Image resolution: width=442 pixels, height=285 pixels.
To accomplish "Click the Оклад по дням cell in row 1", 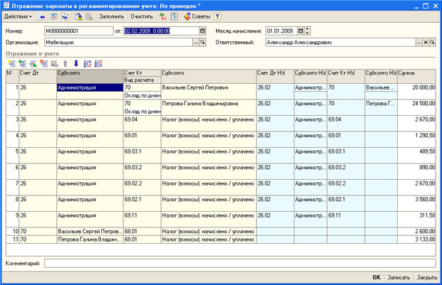I will click(x=142, y=95).
